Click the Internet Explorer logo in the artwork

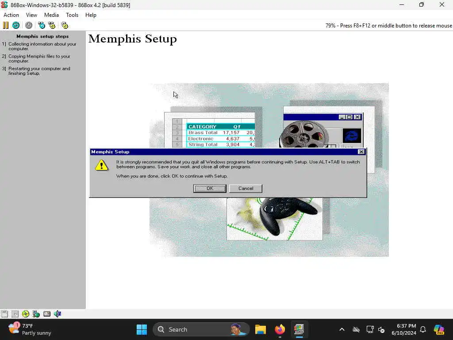[x=352, y=135]
